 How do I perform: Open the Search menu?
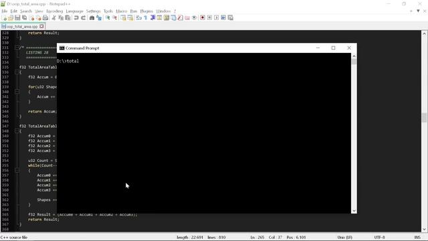(26, 11)
